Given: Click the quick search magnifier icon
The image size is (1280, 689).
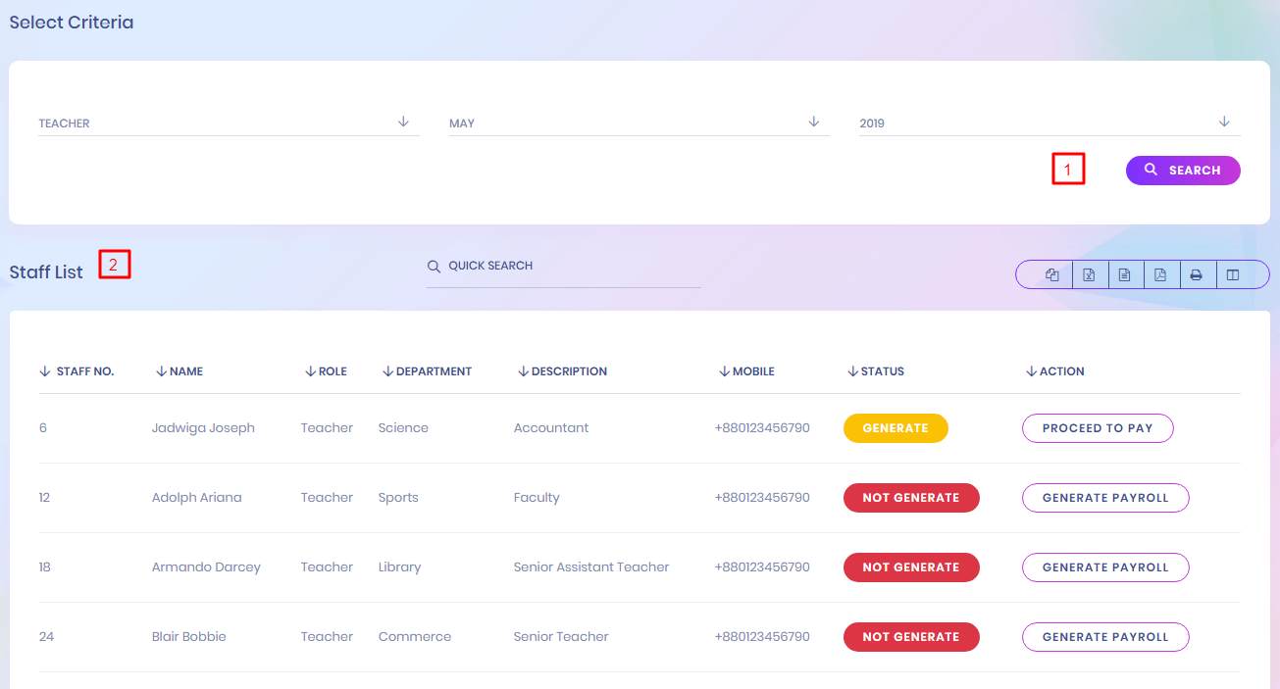Looking at the screenshot, I should pyautogui.click(x=434, y=267).
